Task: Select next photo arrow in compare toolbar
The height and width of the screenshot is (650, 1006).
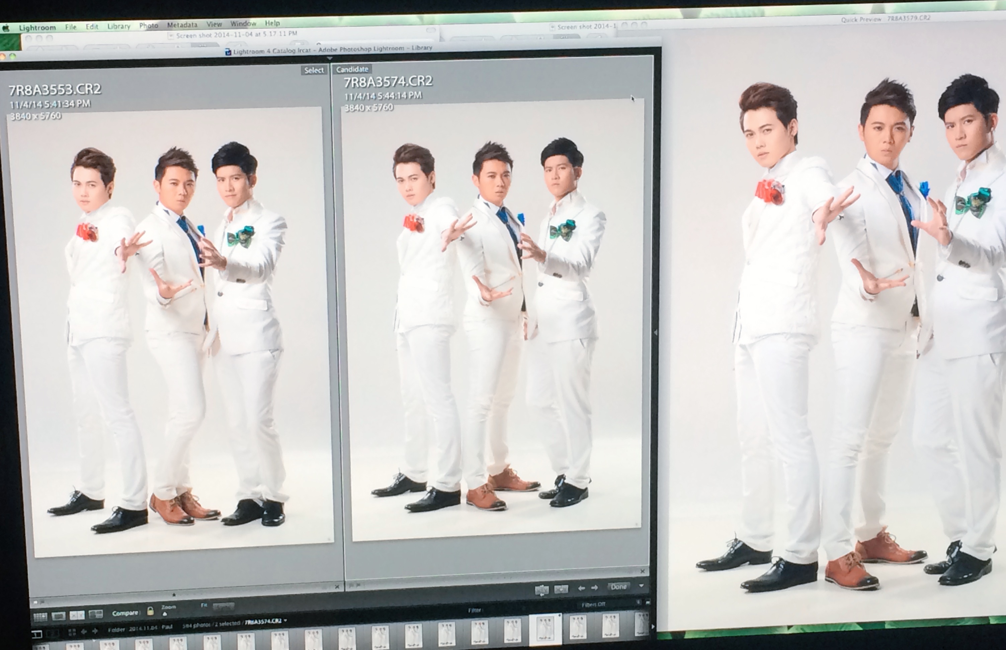Action: [595, 587]
